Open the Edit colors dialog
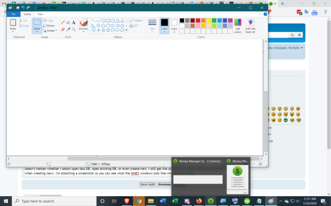 (x=237, y=26)
